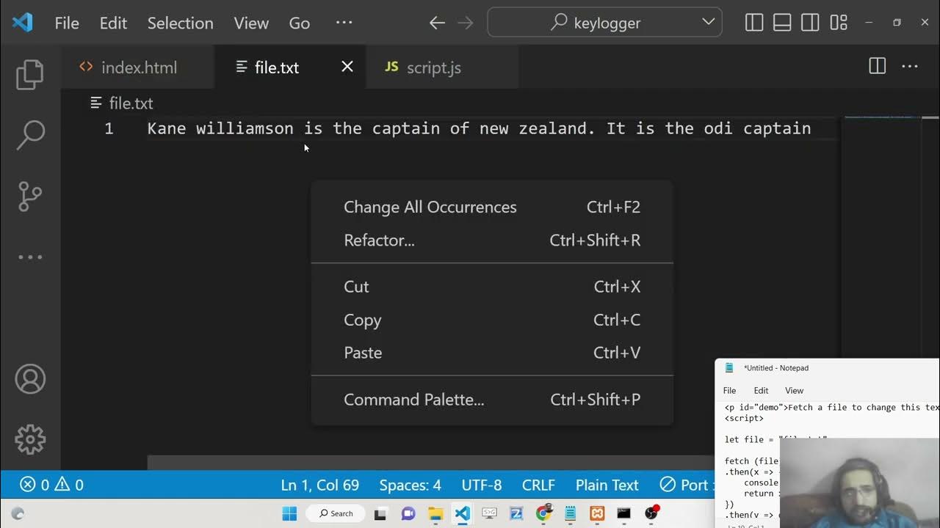940x528 pixels.
Task: Toggle the primary side bar layout
Action: point(754,23)
